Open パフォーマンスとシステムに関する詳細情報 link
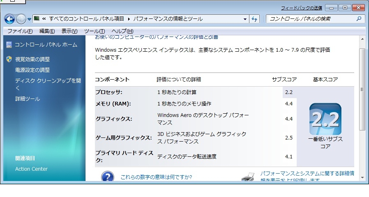Image resolution: width=369 pixels, height=197 pixels. pyautogui.click(x=307, y=176)
